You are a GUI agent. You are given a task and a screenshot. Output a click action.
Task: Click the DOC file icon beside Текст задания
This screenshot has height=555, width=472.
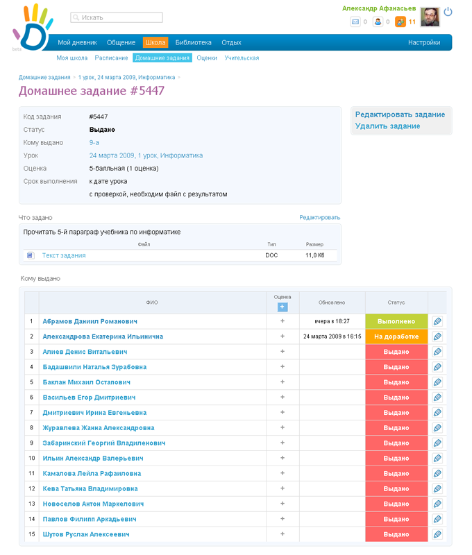tap(31, 255)
